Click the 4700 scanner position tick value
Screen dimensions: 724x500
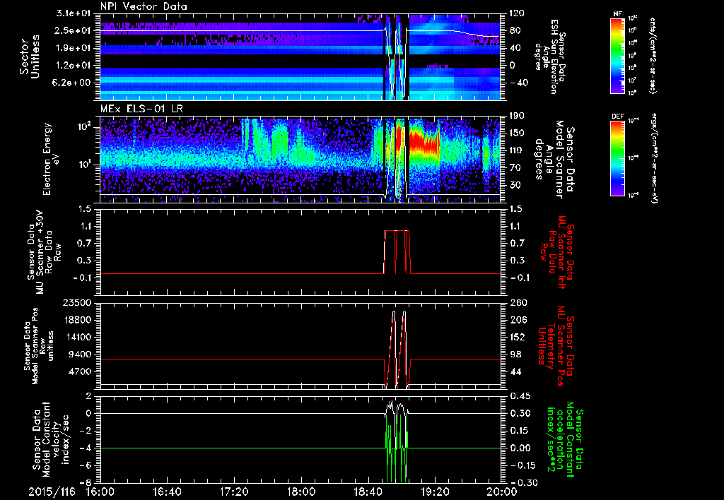pos(81,371)
